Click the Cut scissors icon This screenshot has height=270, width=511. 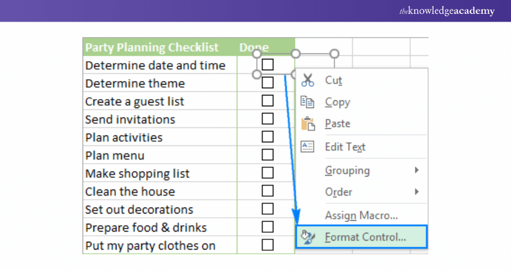pyautogui.click(x=308, y=80)
